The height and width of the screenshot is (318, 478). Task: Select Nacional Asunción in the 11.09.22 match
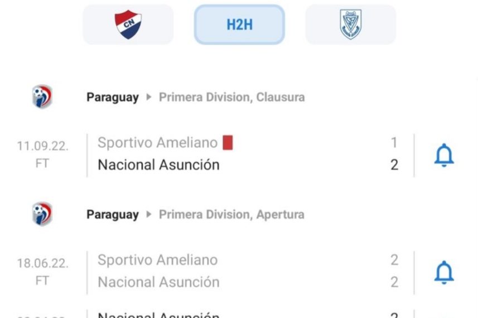[158, 165]
